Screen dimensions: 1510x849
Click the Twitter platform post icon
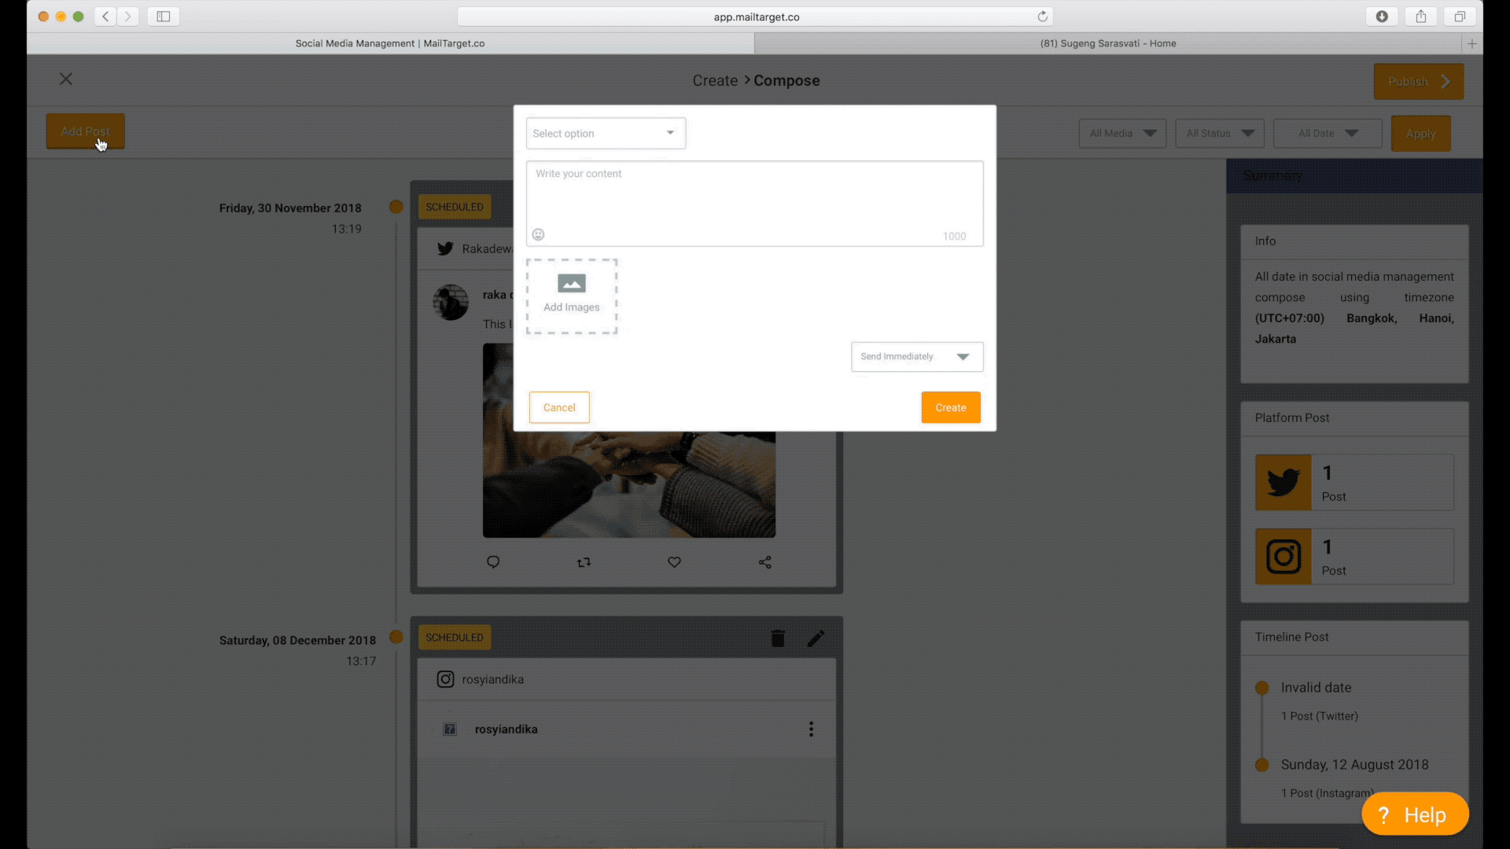click(x=1283, y=482)
